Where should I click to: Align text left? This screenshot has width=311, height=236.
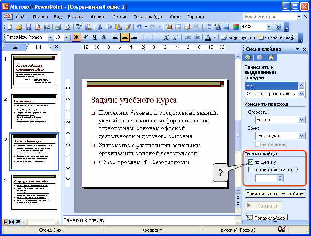pos(115,37)
